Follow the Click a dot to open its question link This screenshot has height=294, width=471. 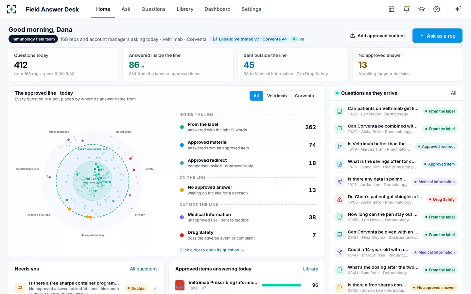tap(212, 250)
